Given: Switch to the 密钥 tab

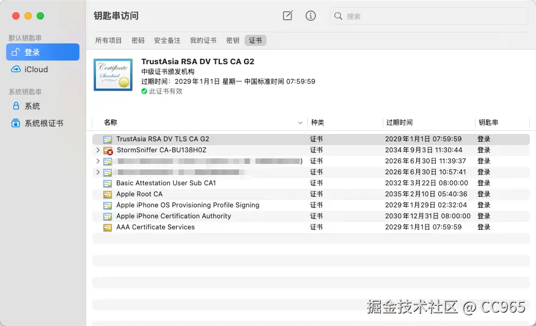Looking at the screenshot, I should tap(233, 40).
